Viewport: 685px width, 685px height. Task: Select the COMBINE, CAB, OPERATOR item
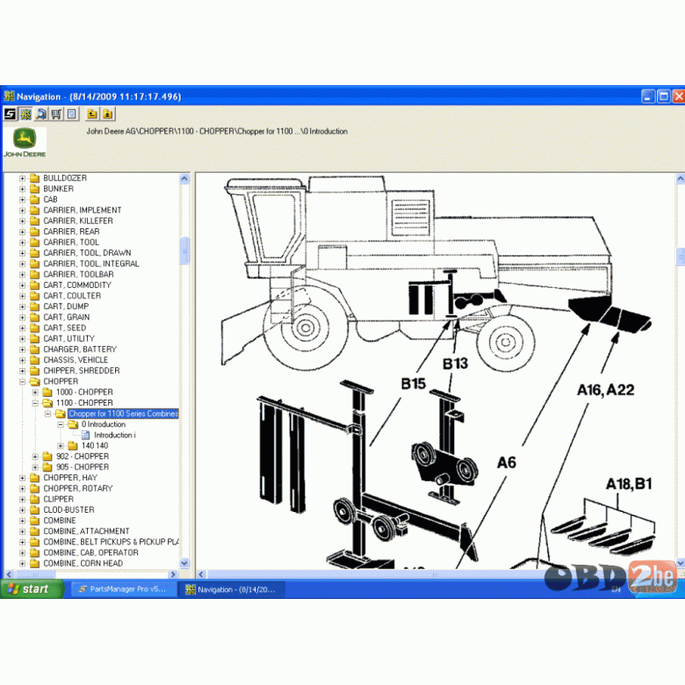90,552
